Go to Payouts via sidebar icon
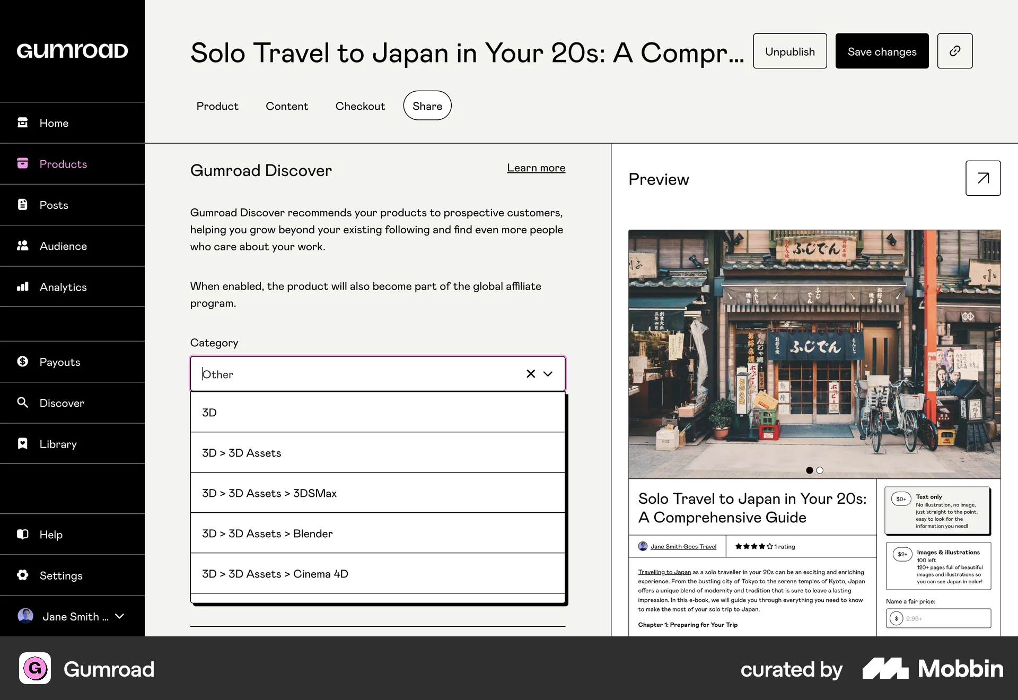Image resolution: width=1018 pixels, height=700 pixels. 23,362
